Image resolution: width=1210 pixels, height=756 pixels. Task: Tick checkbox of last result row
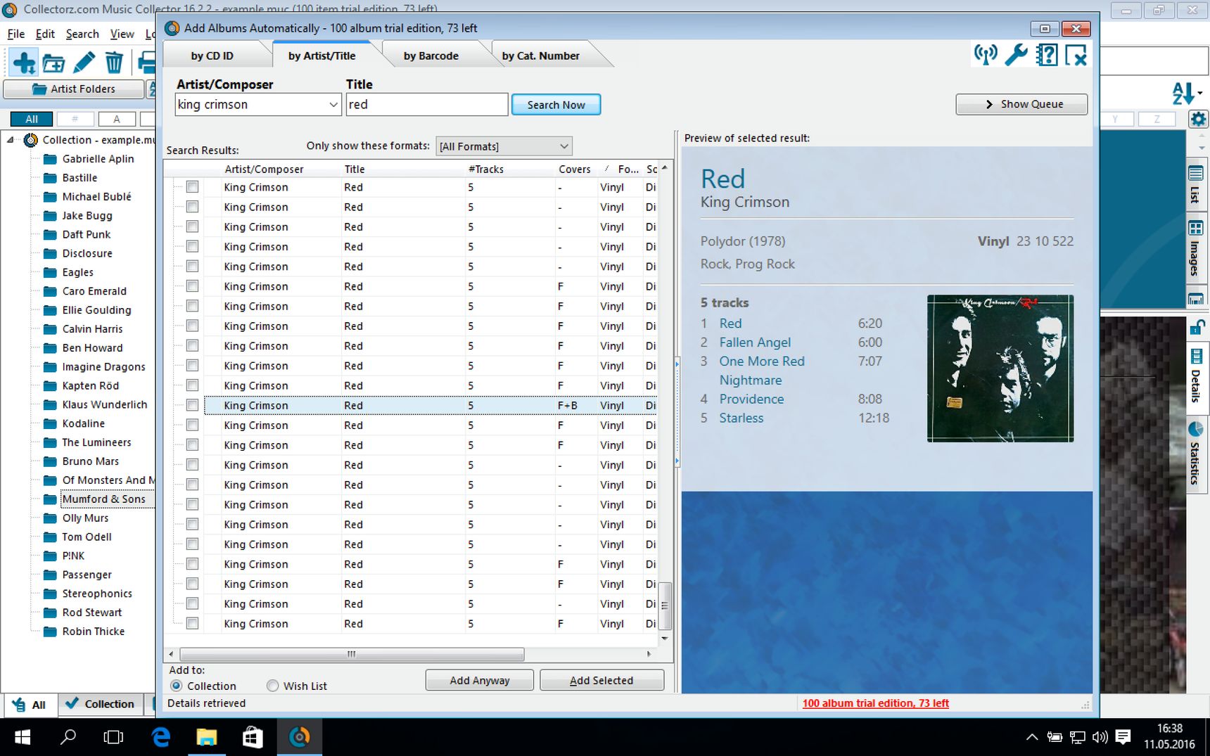[x=192, y=623]
